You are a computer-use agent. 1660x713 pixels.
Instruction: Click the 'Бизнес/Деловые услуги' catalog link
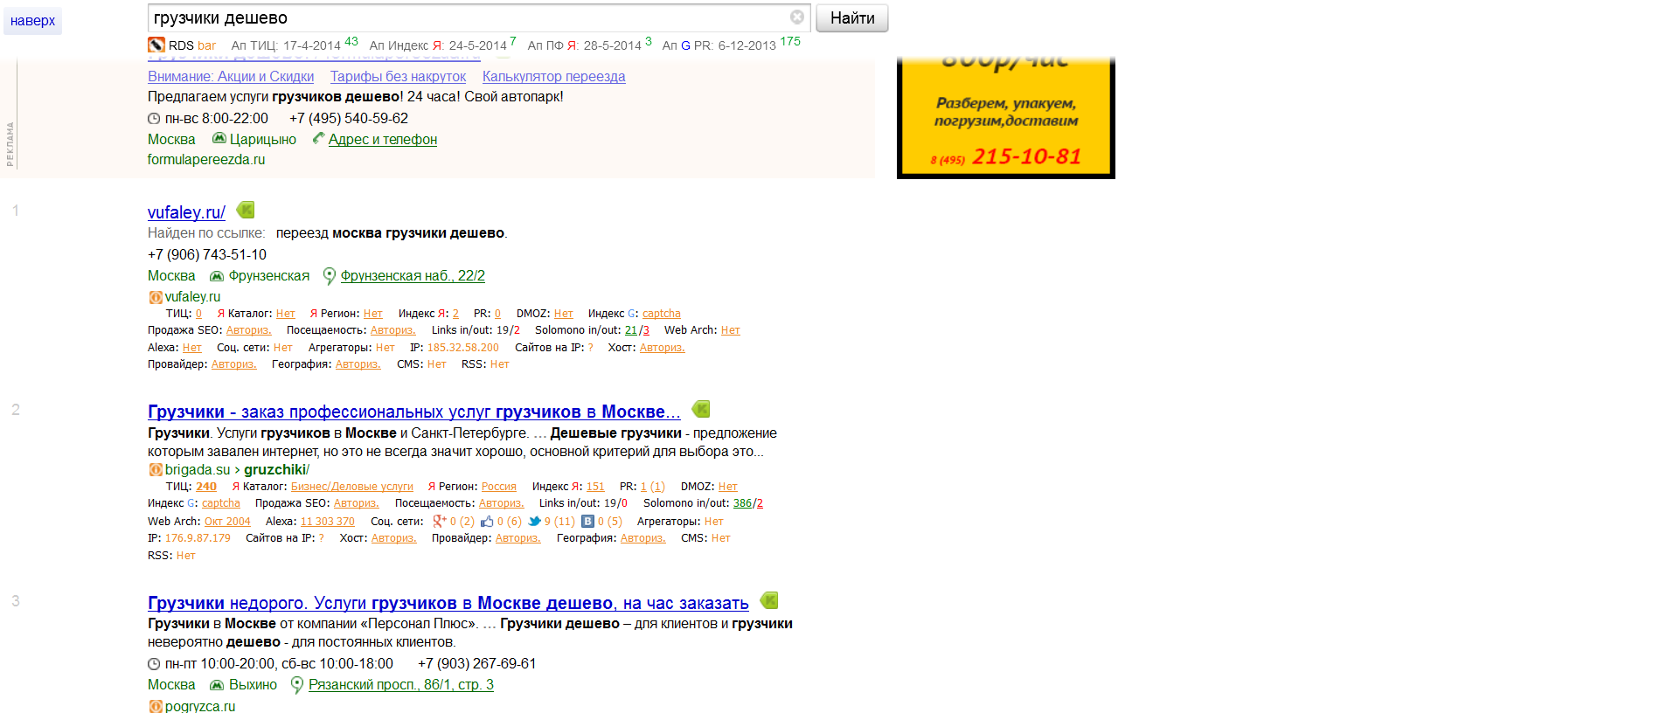(352, 487)
